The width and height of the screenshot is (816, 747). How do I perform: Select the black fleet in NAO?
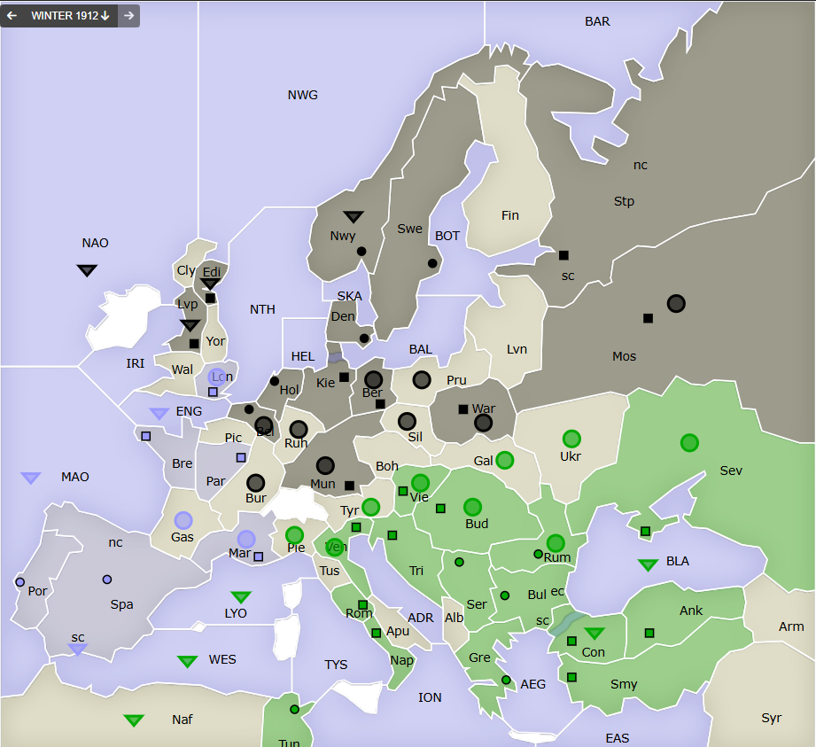tap(87, 270)
